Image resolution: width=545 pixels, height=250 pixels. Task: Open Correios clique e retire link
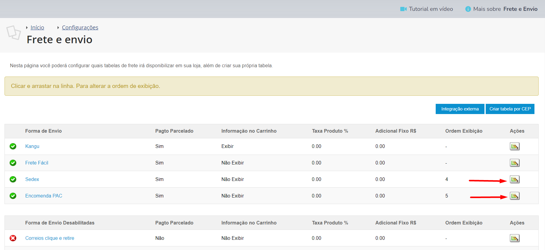pos(50,238)
